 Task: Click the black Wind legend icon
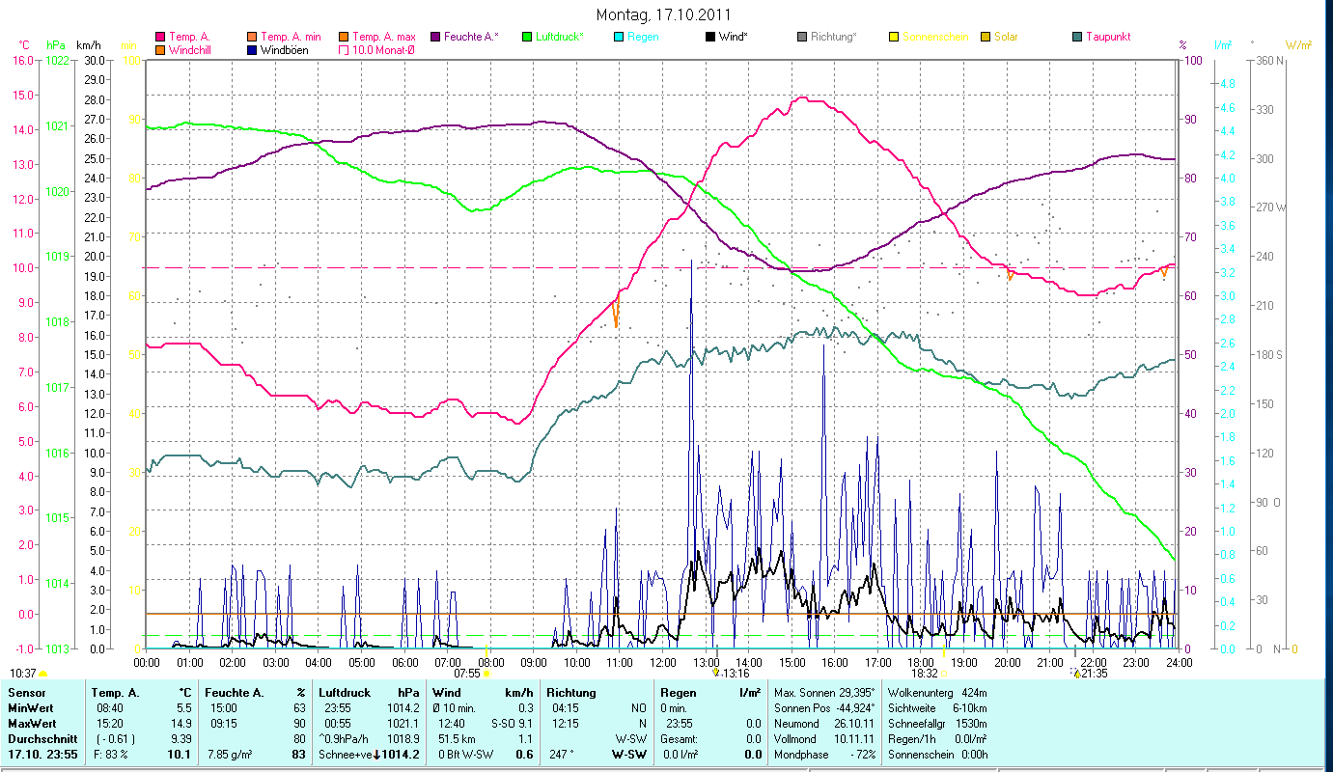(x=710, y=37)
